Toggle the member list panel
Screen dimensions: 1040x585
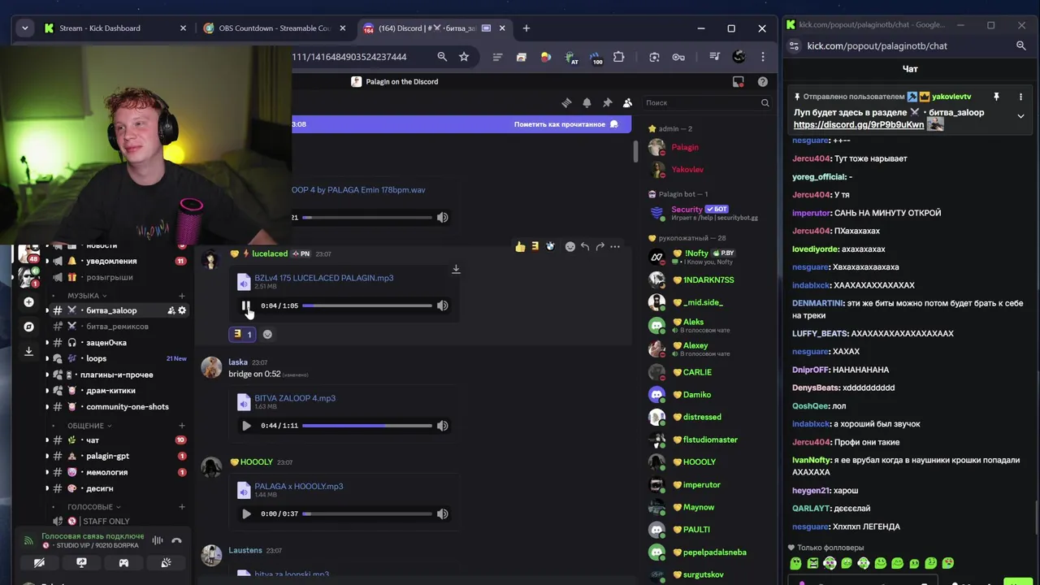point(627,102)
